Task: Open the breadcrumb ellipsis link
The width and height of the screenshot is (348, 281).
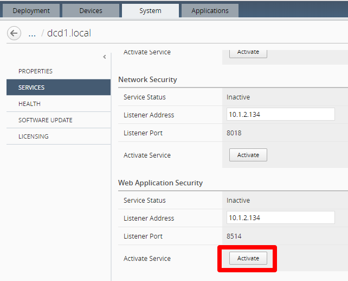Action: (32, 34)
